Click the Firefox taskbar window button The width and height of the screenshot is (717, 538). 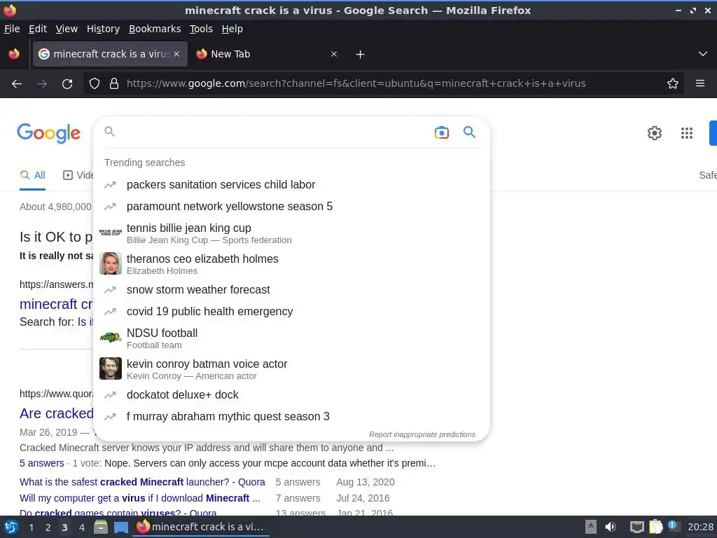(201, 527)
